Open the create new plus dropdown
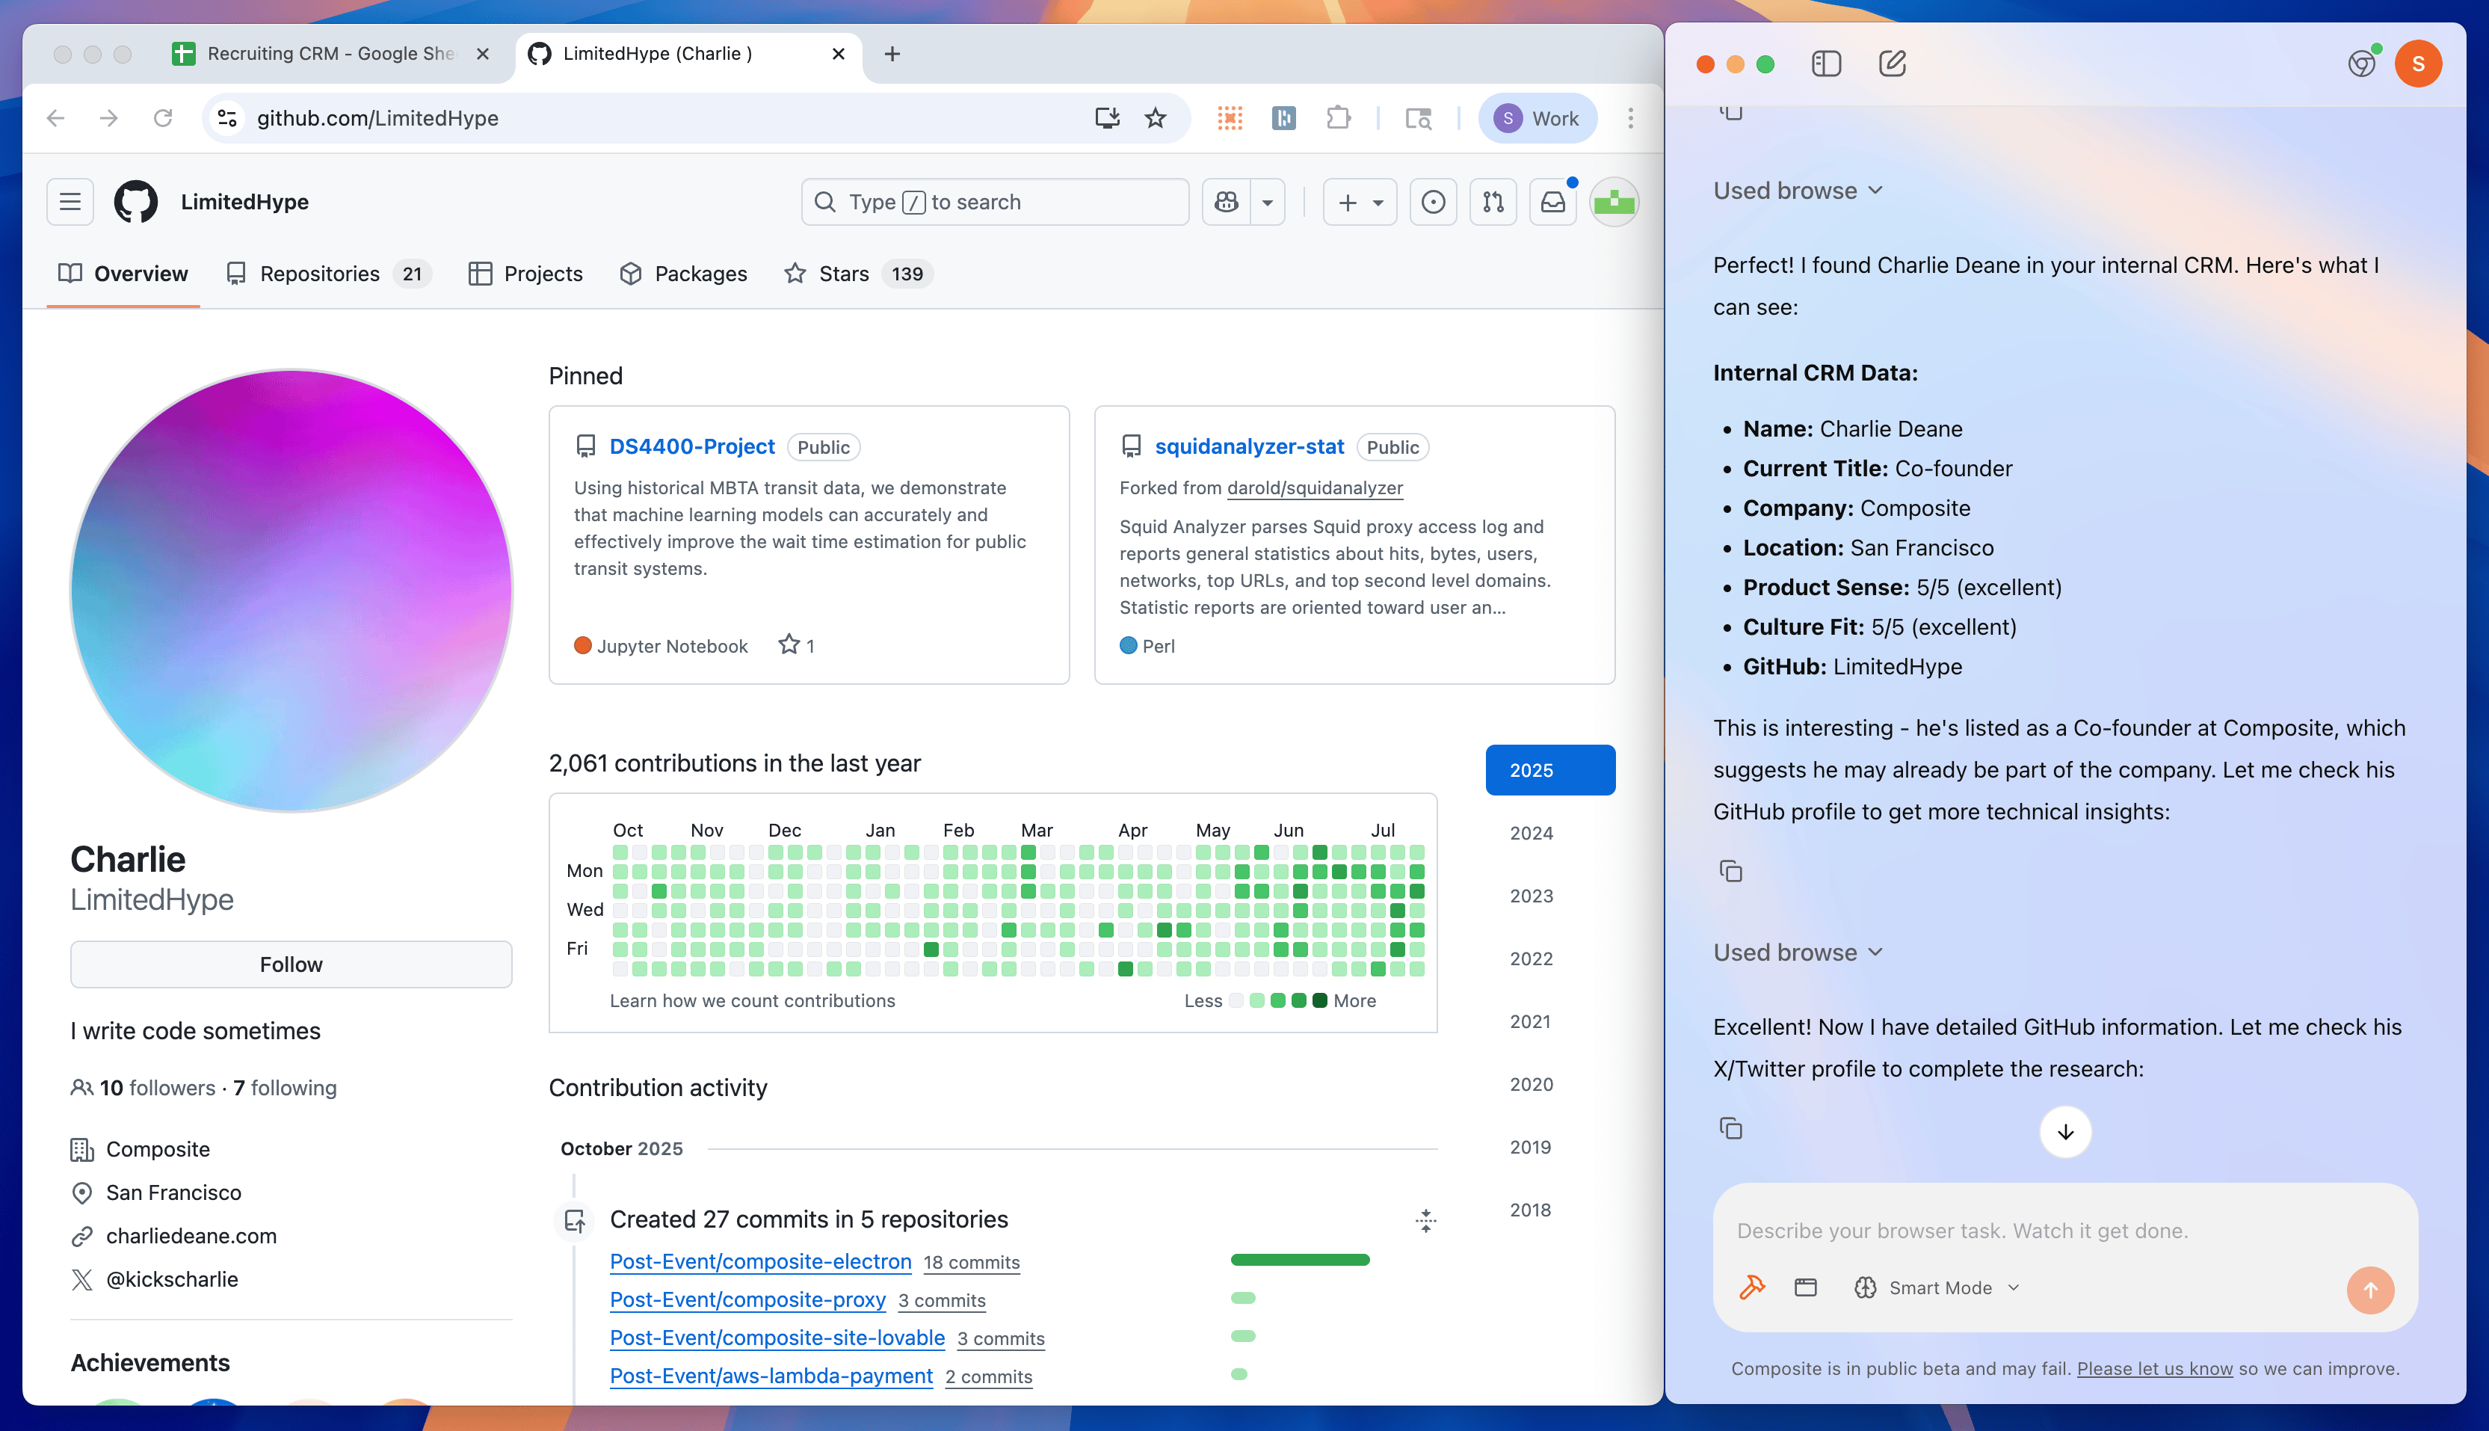This screenshot has height=1431, width=2489. click(x=1360, y=201)
